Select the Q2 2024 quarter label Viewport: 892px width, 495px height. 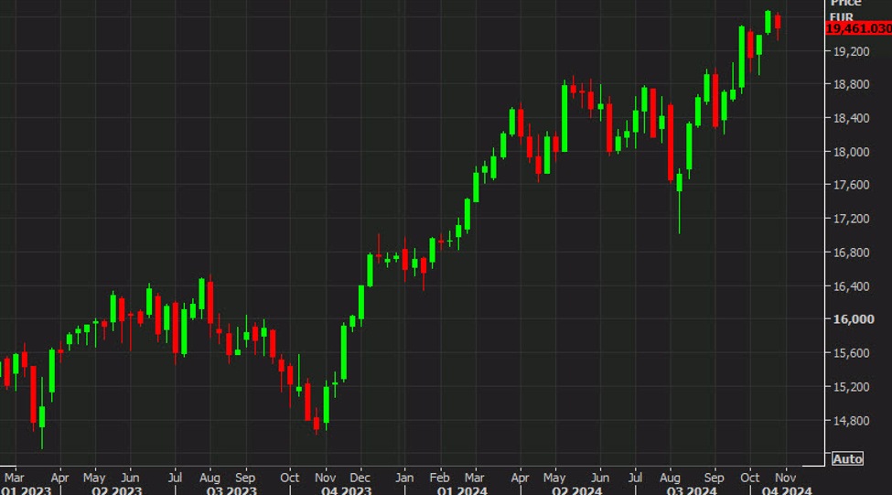click(x=576, y=490)
